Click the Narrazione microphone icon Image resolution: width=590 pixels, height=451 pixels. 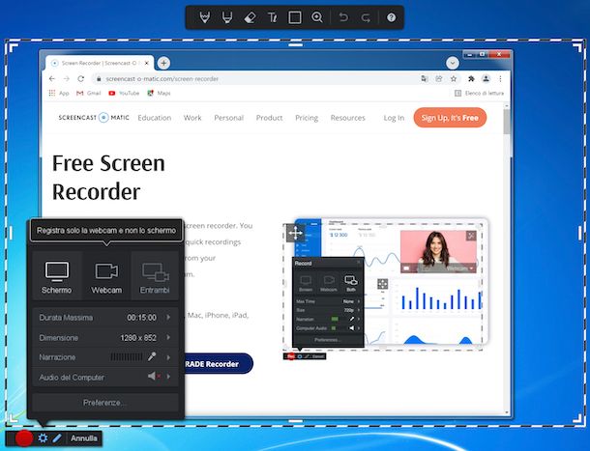coord(152,356)
